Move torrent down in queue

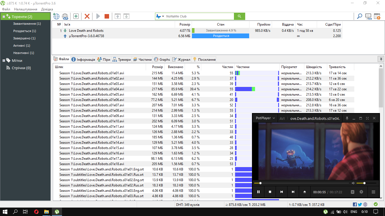127,16
